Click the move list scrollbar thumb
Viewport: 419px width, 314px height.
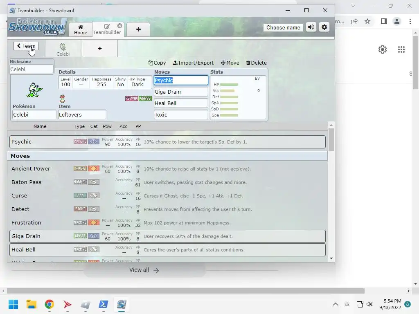tap(331, 140)
